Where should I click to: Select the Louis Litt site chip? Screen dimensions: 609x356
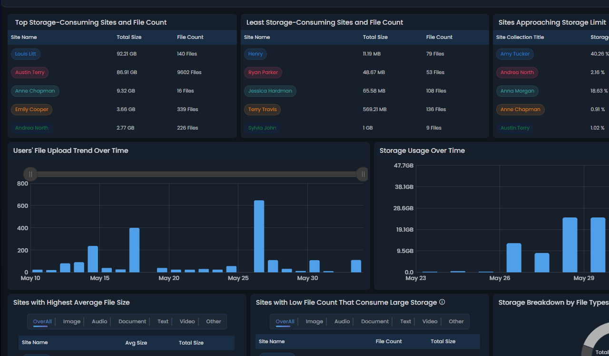25,54
